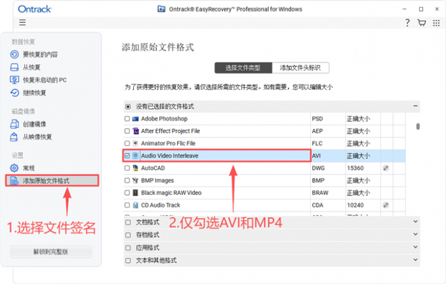
Task: Click the BMP Images file icon
Action: coord(135,180)
